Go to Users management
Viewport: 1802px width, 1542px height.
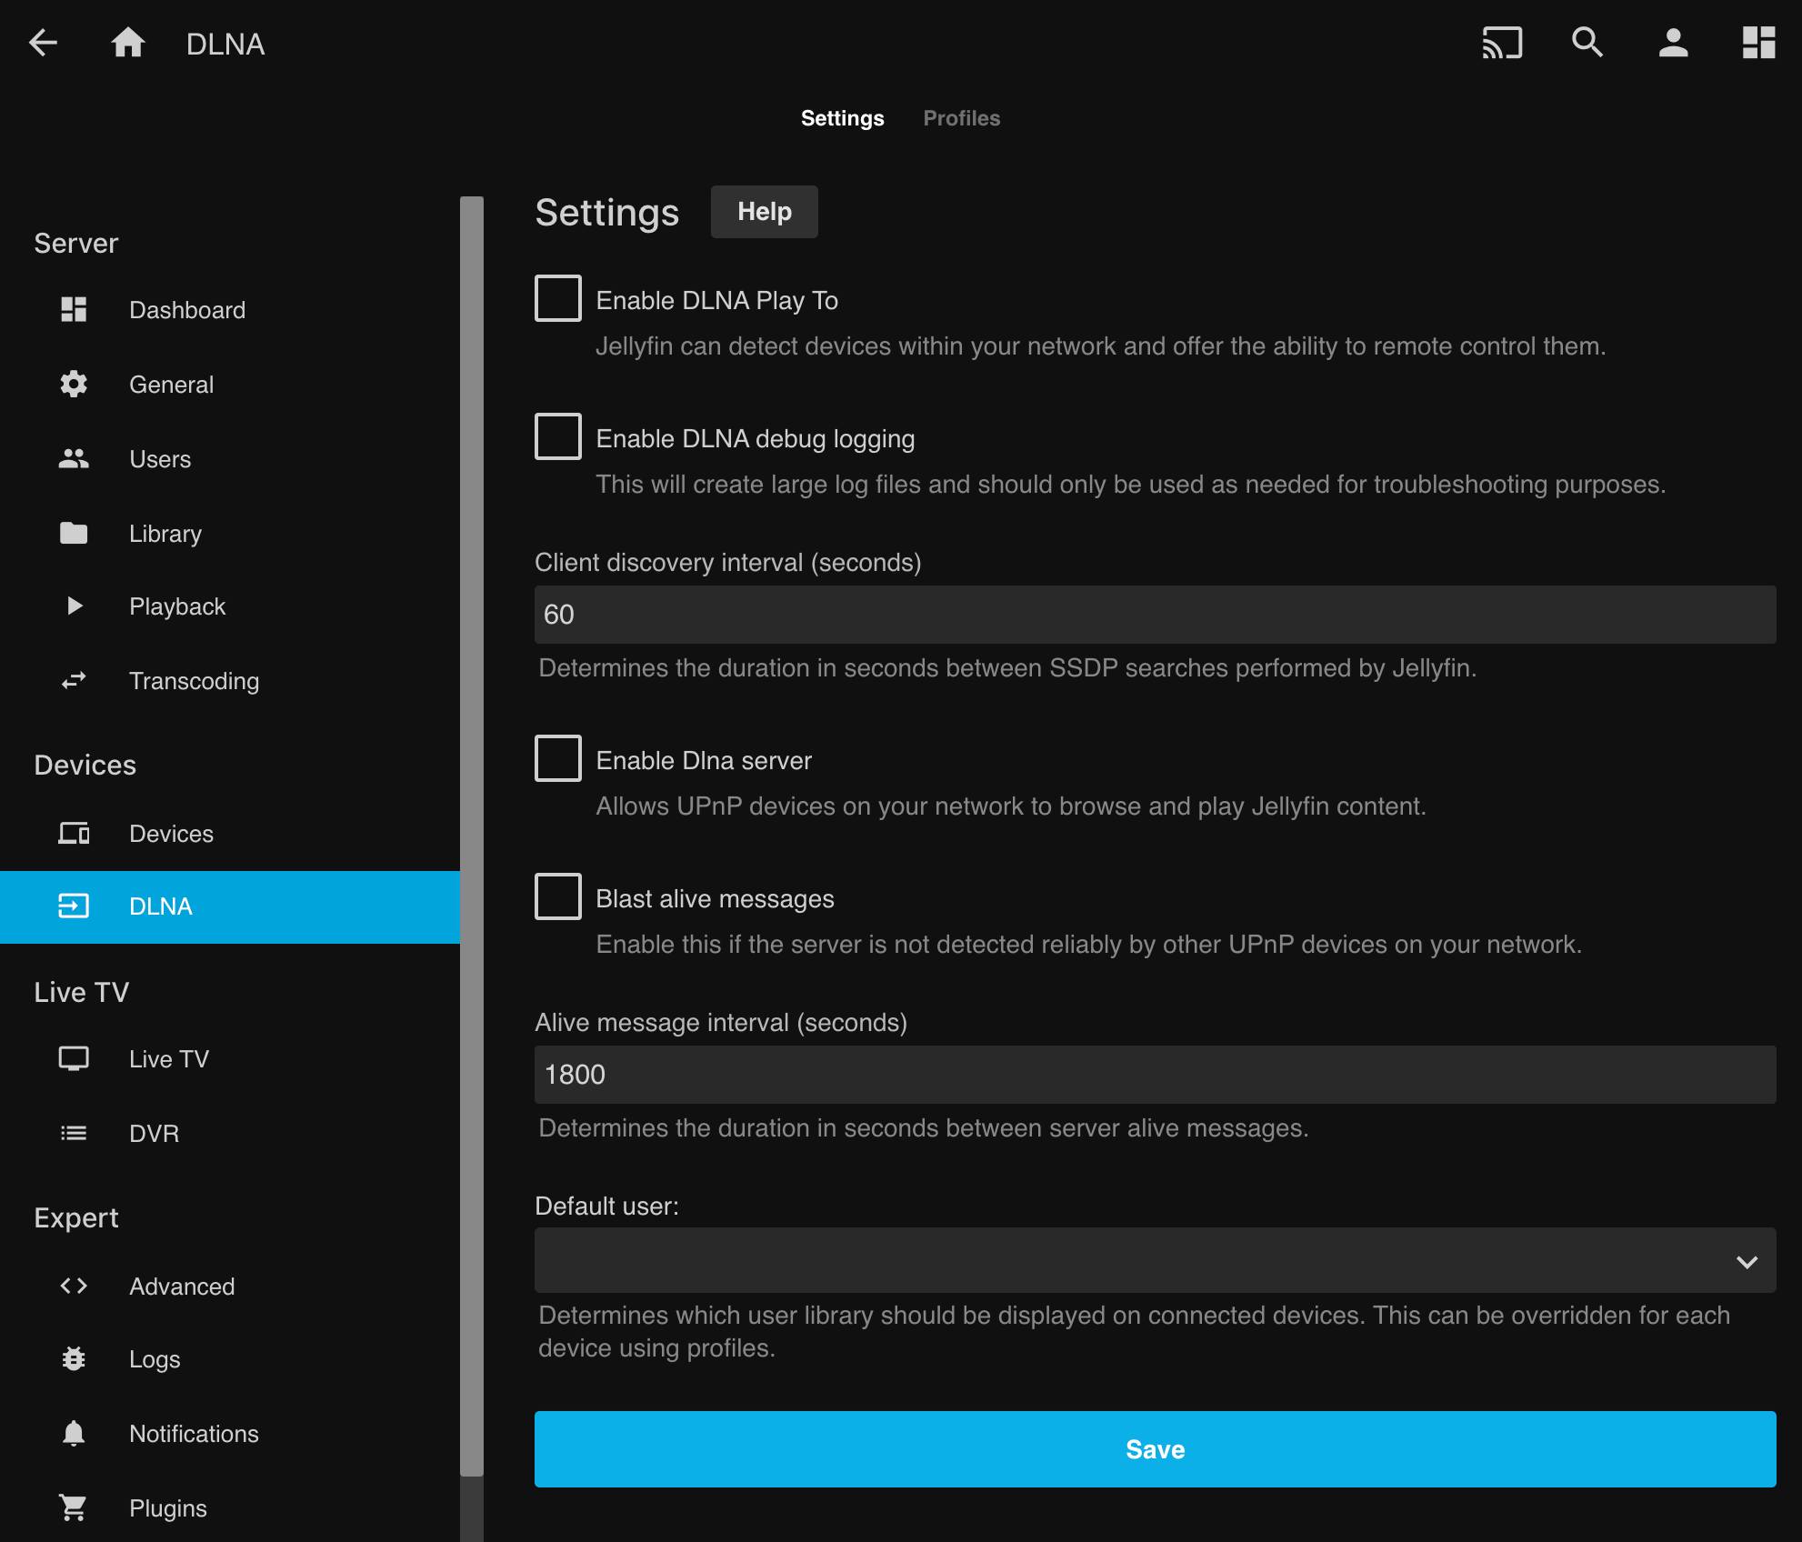coord(159,458)
